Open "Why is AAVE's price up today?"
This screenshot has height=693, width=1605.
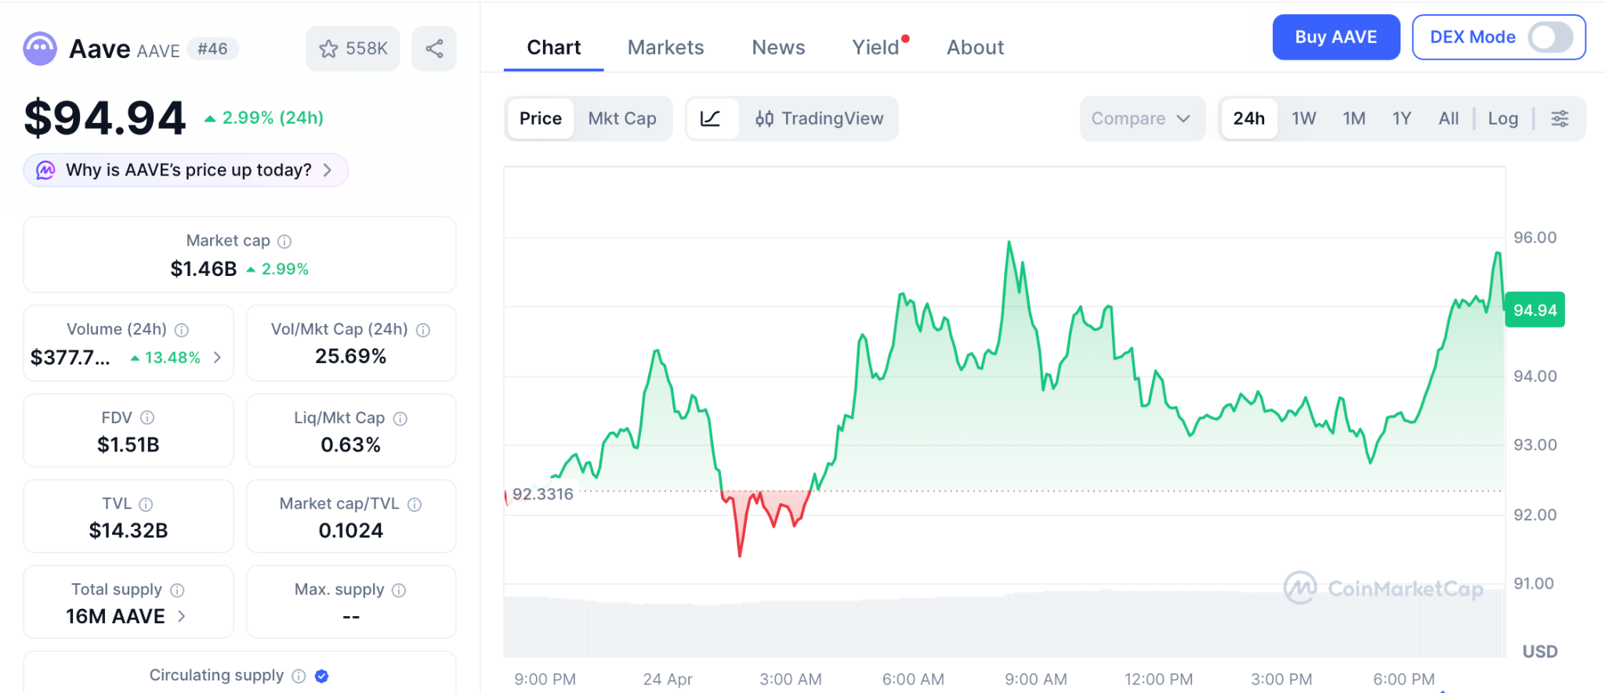(x=187, y=170)
